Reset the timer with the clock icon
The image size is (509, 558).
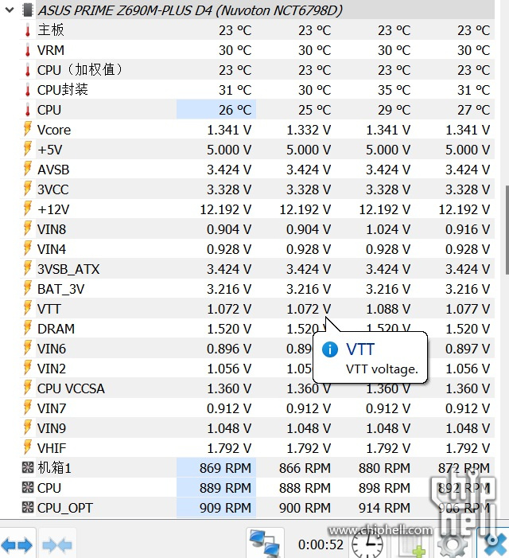point(367,544)
